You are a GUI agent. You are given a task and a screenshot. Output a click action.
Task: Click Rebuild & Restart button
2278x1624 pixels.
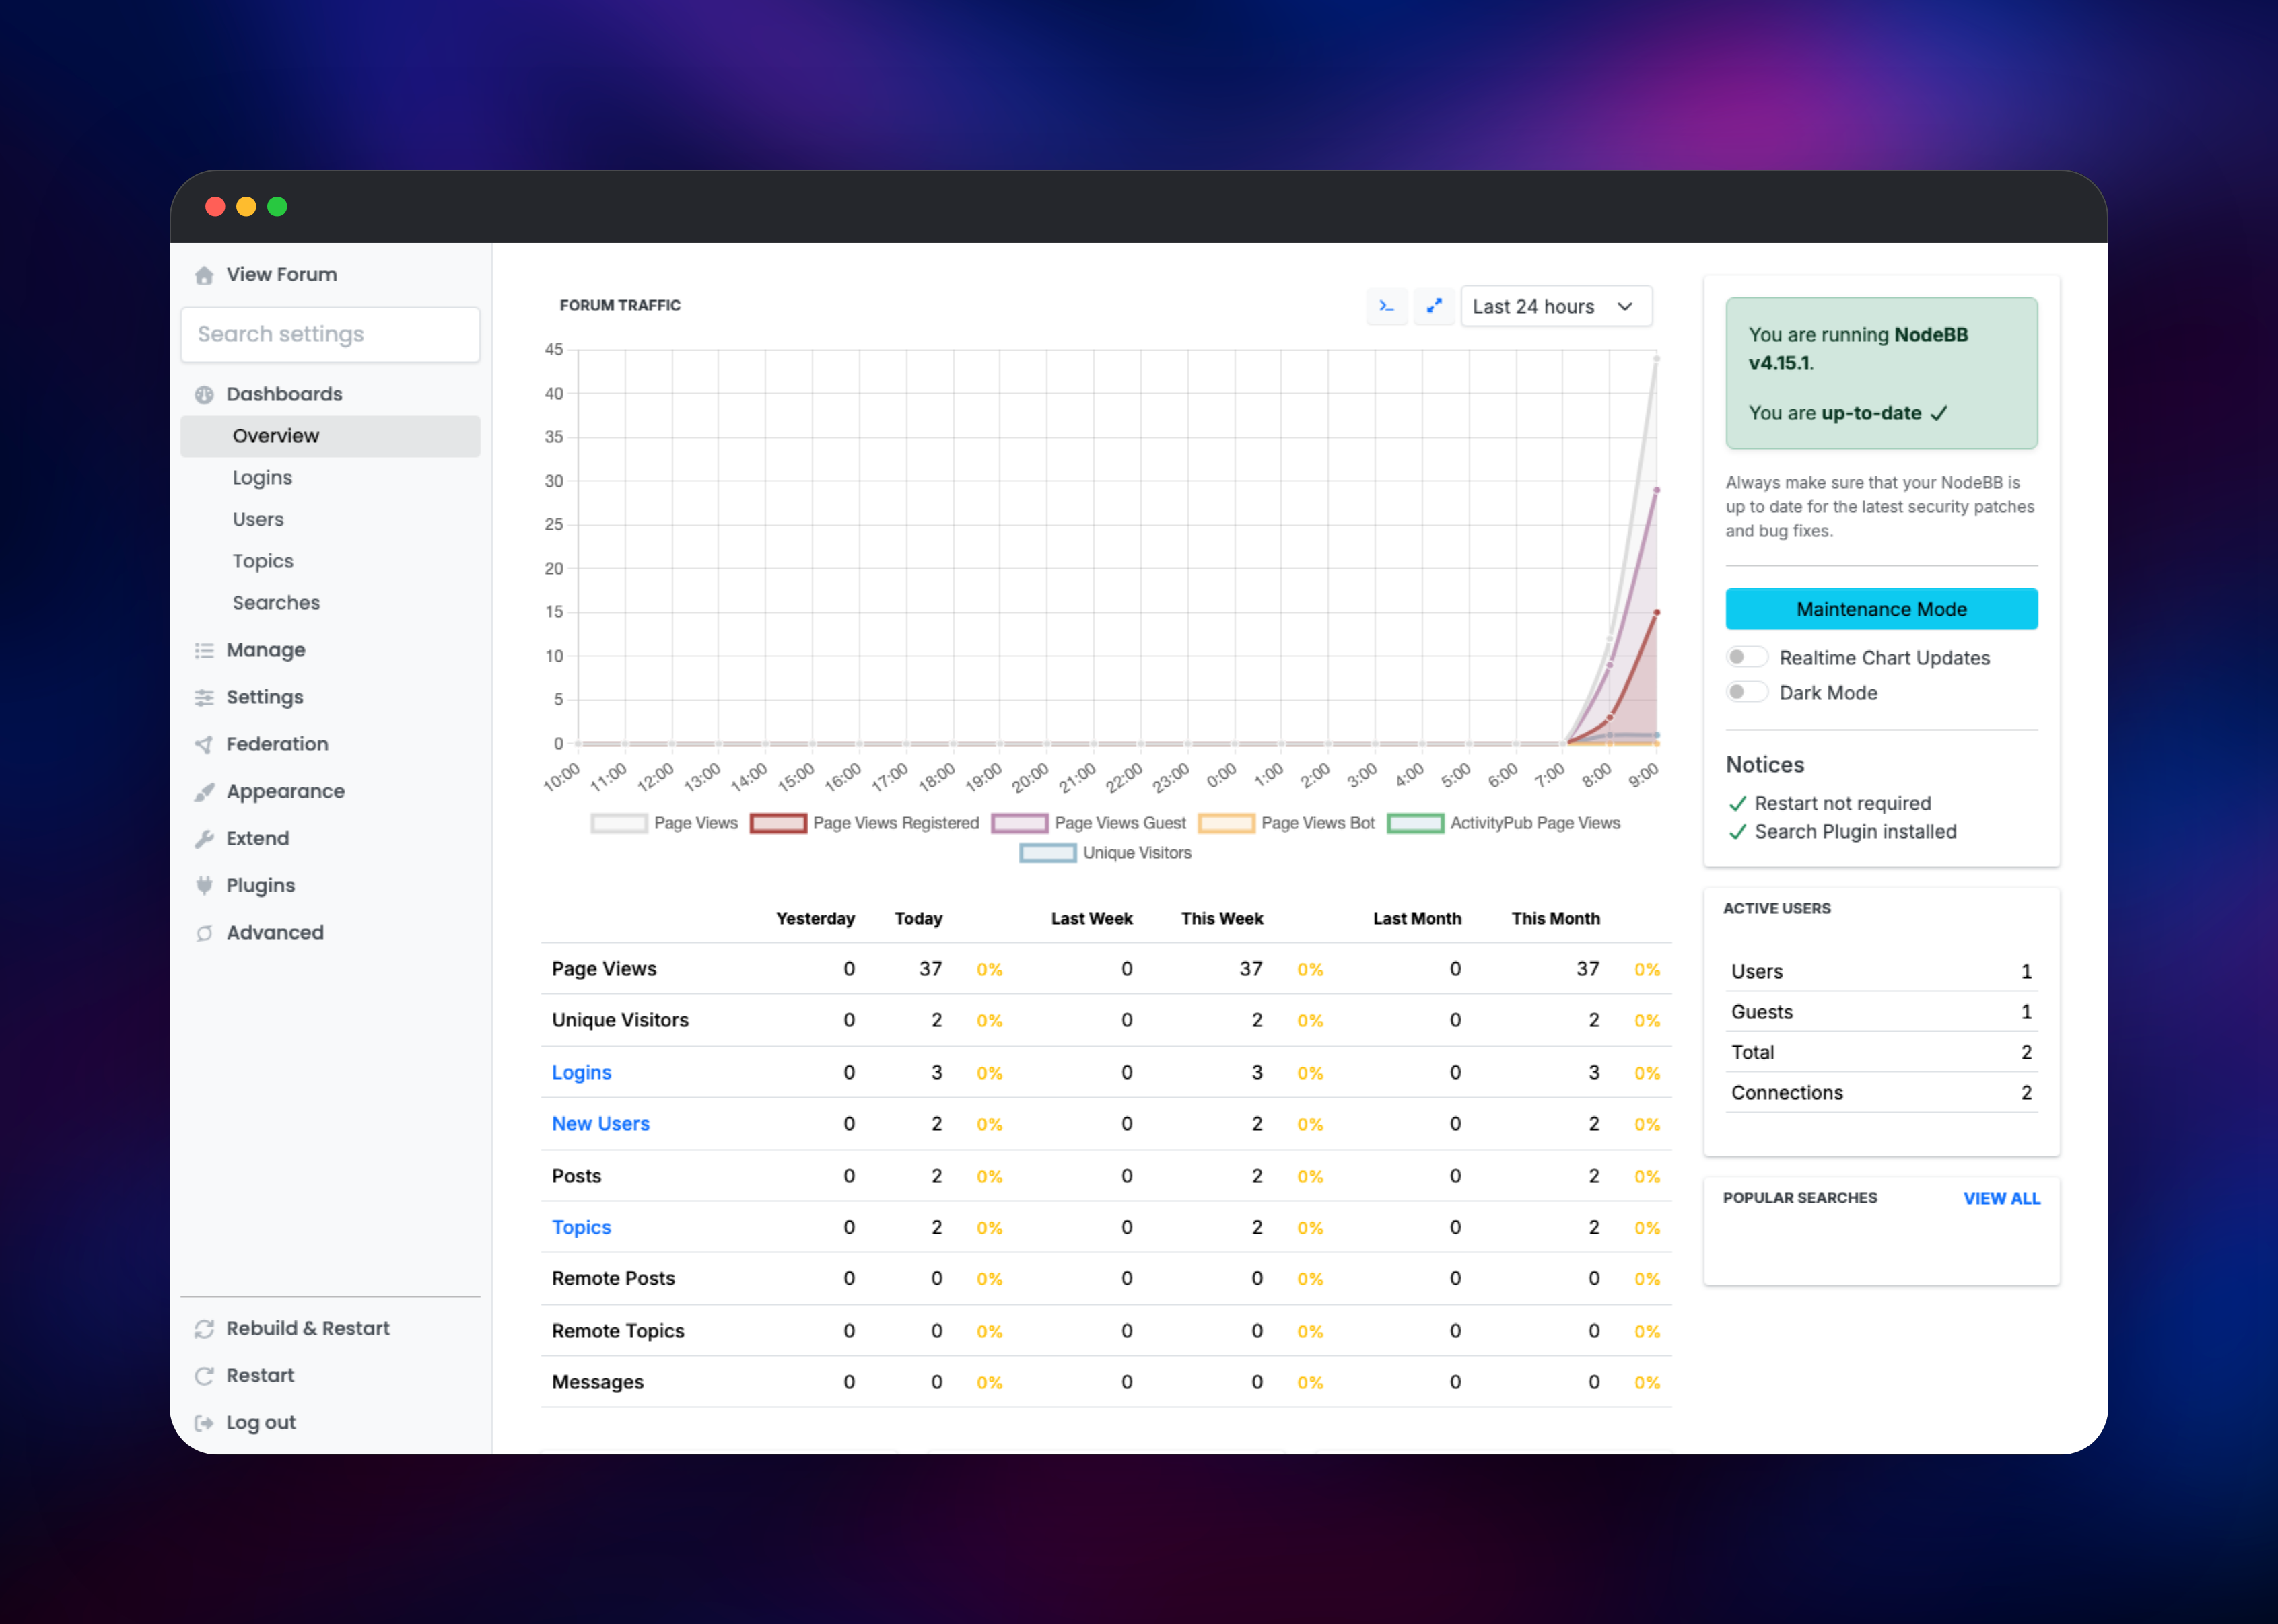[330, 1329]
